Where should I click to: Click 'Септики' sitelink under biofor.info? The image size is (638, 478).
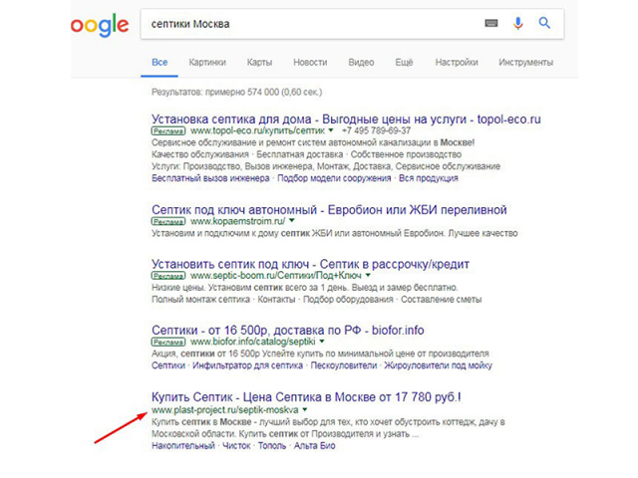pos(168,365)
